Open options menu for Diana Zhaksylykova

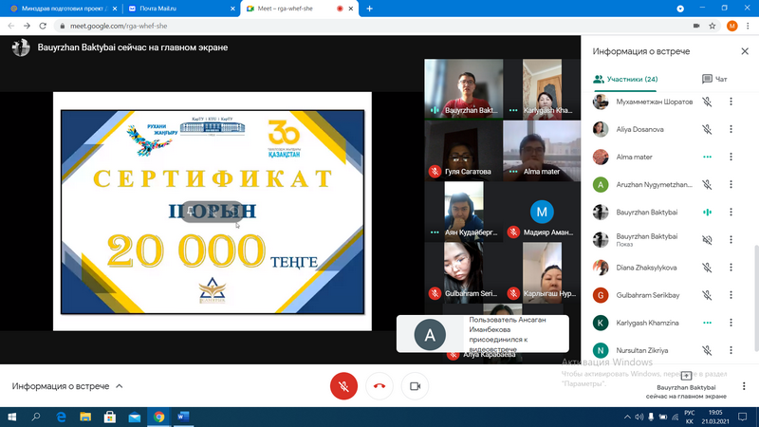731,268
